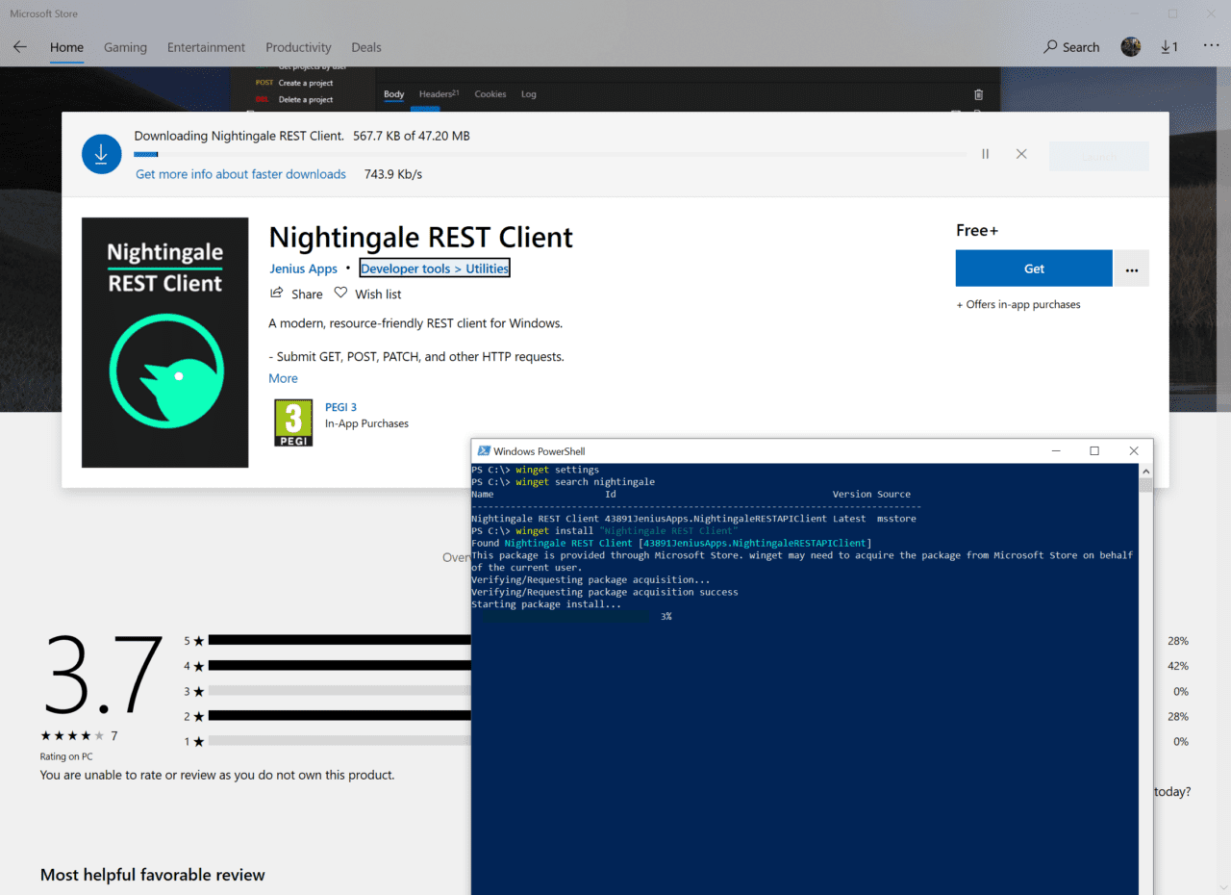Close the Windows PowerShell window
The image size is (1231, 895).
[1134, 450]
